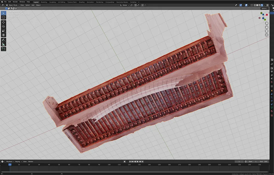Viewport: 274px width, 175px height.
Task: Open the Render menu
Action: 15,2
